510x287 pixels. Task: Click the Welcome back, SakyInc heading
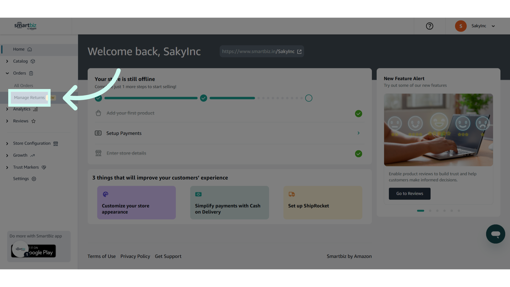pyautogui.click(x=144, y=52)
